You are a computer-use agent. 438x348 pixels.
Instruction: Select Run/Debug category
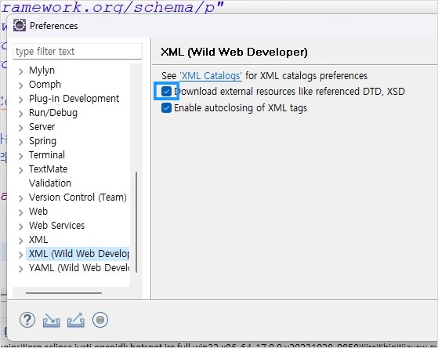pos(53,113)
